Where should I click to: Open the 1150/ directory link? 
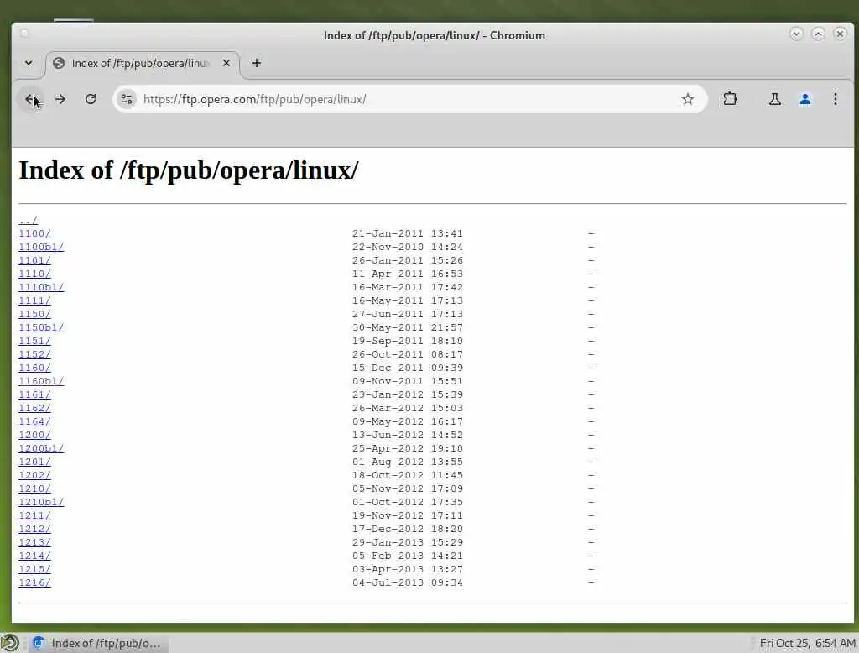(x=34, y=314)
